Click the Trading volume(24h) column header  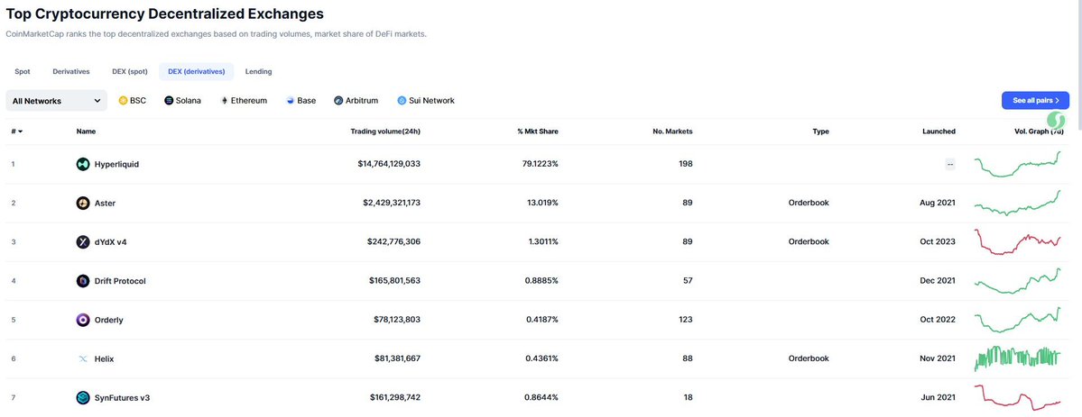point(385,131)
